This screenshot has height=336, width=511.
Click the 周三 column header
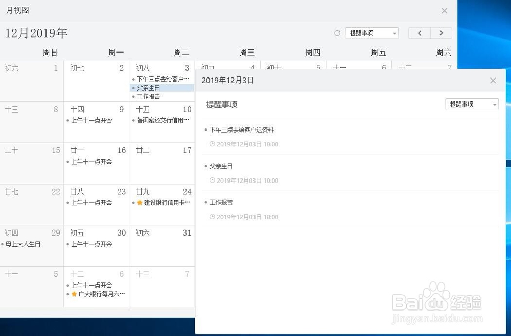click(x=247, y=53)
